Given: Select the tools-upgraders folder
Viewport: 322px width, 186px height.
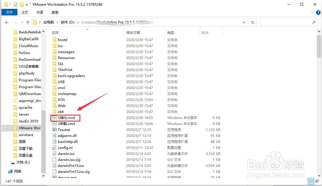Looking at the screenshot, I should (71, 76).
